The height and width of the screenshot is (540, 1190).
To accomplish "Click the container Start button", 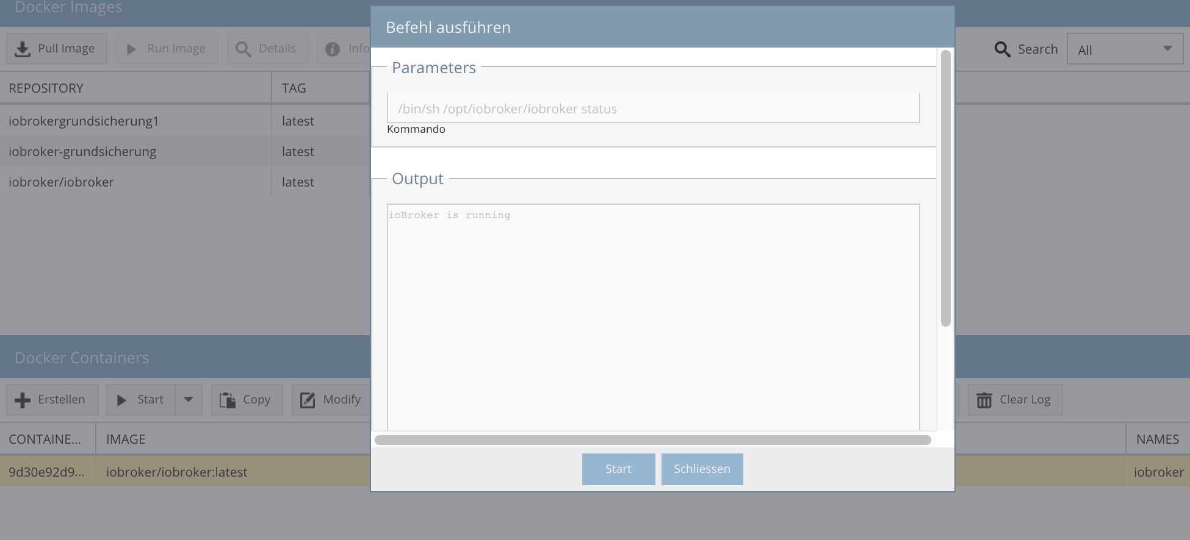I will pos(141,400).
